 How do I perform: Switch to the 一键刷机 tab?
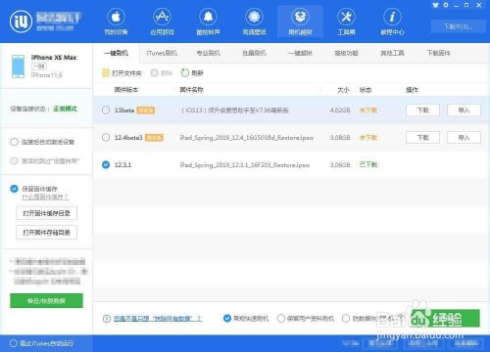(x=117, y=53)
